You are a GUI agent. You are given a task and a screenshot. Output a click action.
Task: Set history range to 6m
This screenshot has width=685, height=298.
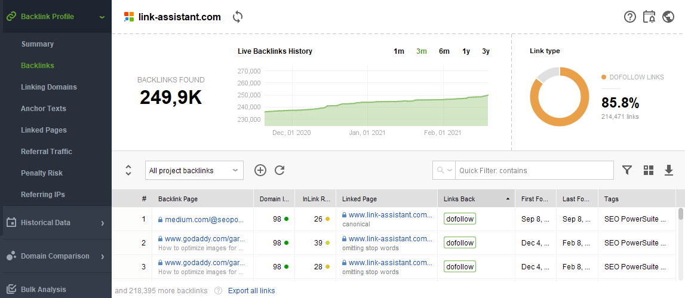pos(444,51)
